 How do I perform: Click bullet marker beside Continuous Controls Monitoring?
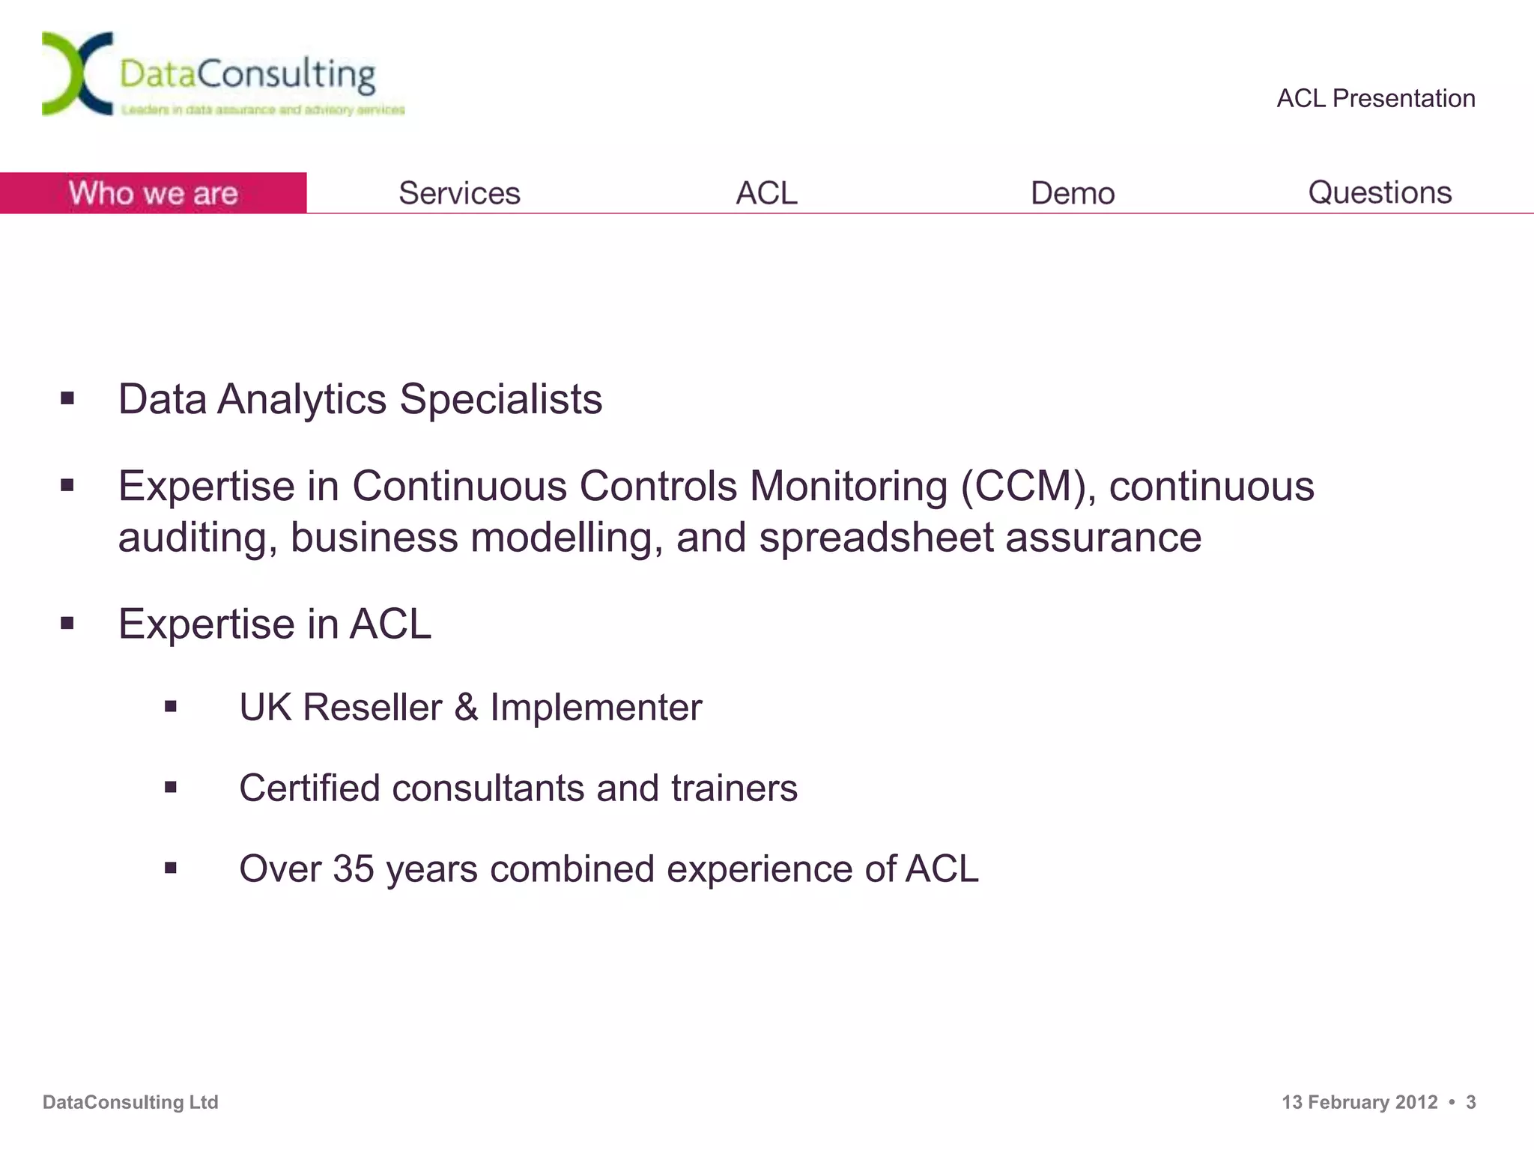point(67,486)
